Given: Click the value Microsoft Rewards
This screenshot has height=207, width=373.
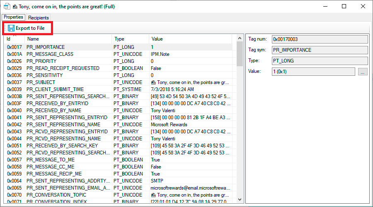Looking at the screenshot, I should (x=169, y=125).
